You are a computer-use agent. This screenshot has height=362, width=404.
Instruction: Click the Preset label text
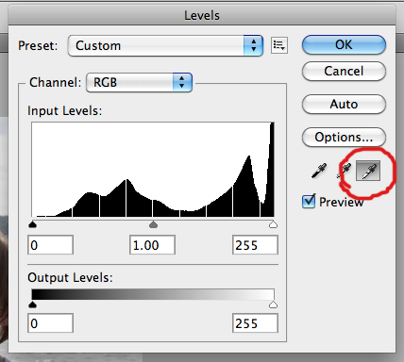click(38, 46)
